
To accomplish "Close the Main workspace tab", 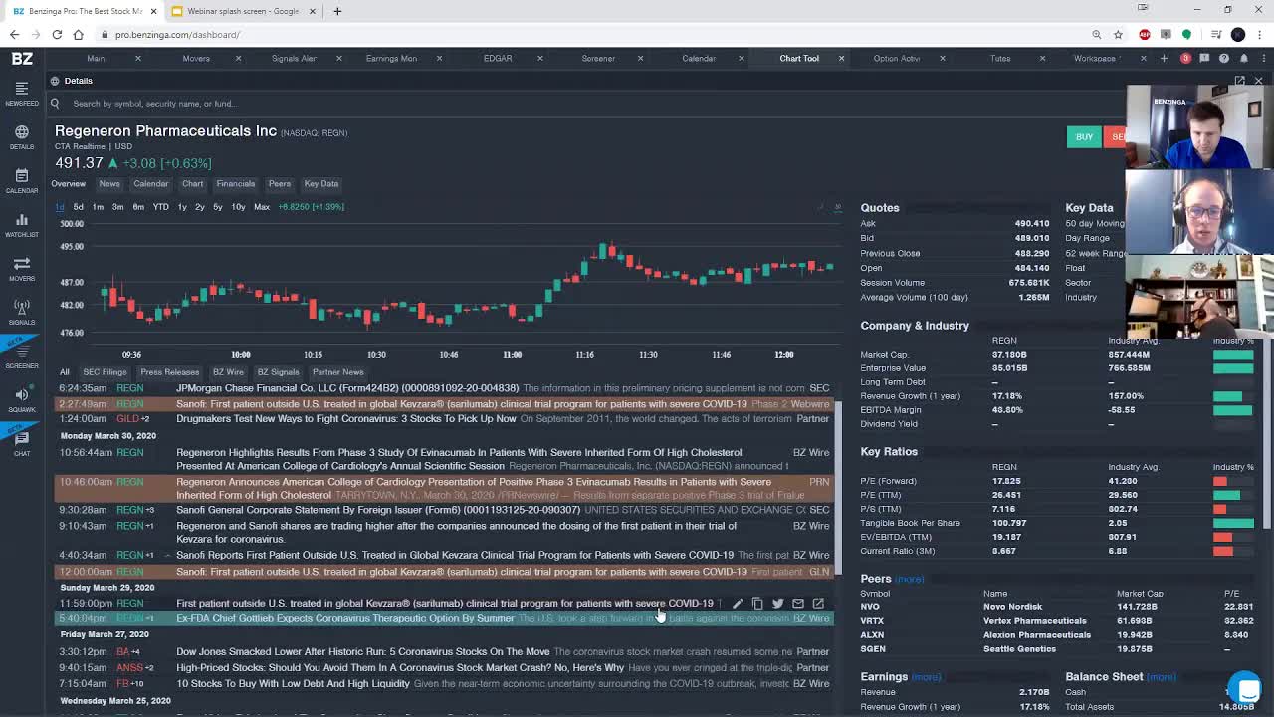I will coord(137,59).
